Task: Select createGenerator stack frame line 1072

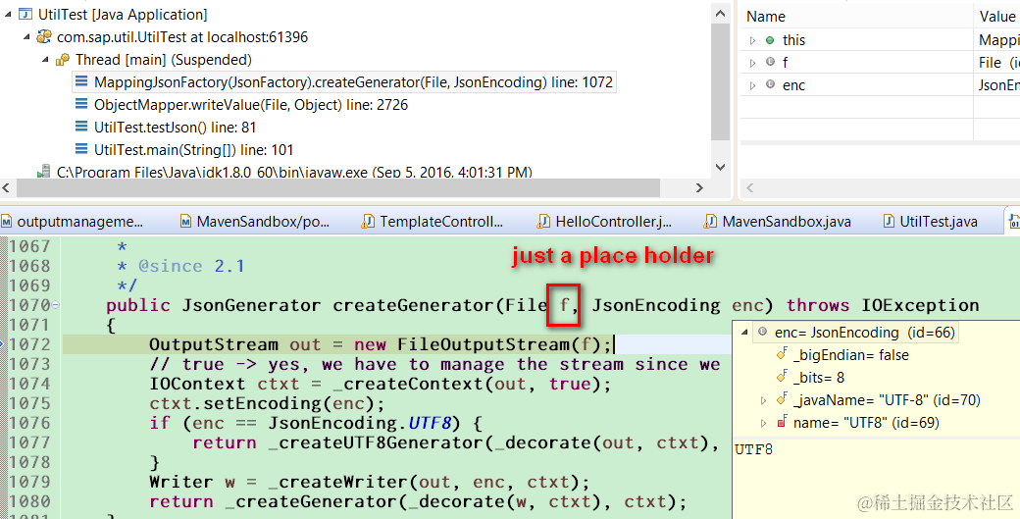Action: coord(345,82)
